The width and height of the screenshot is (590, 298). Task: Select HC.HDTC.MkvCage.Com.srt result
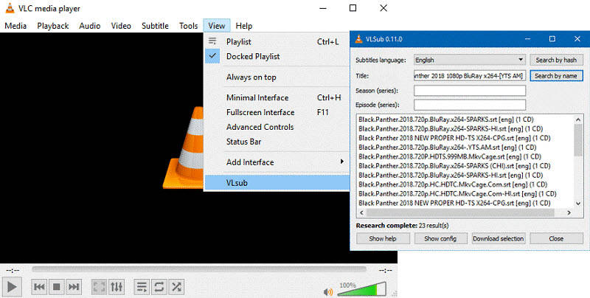pyautogui.click(x=453, y=184)
